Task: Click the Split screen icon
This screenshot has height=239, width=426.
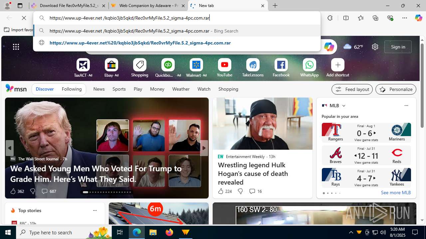Action: [x=346, y=18]
